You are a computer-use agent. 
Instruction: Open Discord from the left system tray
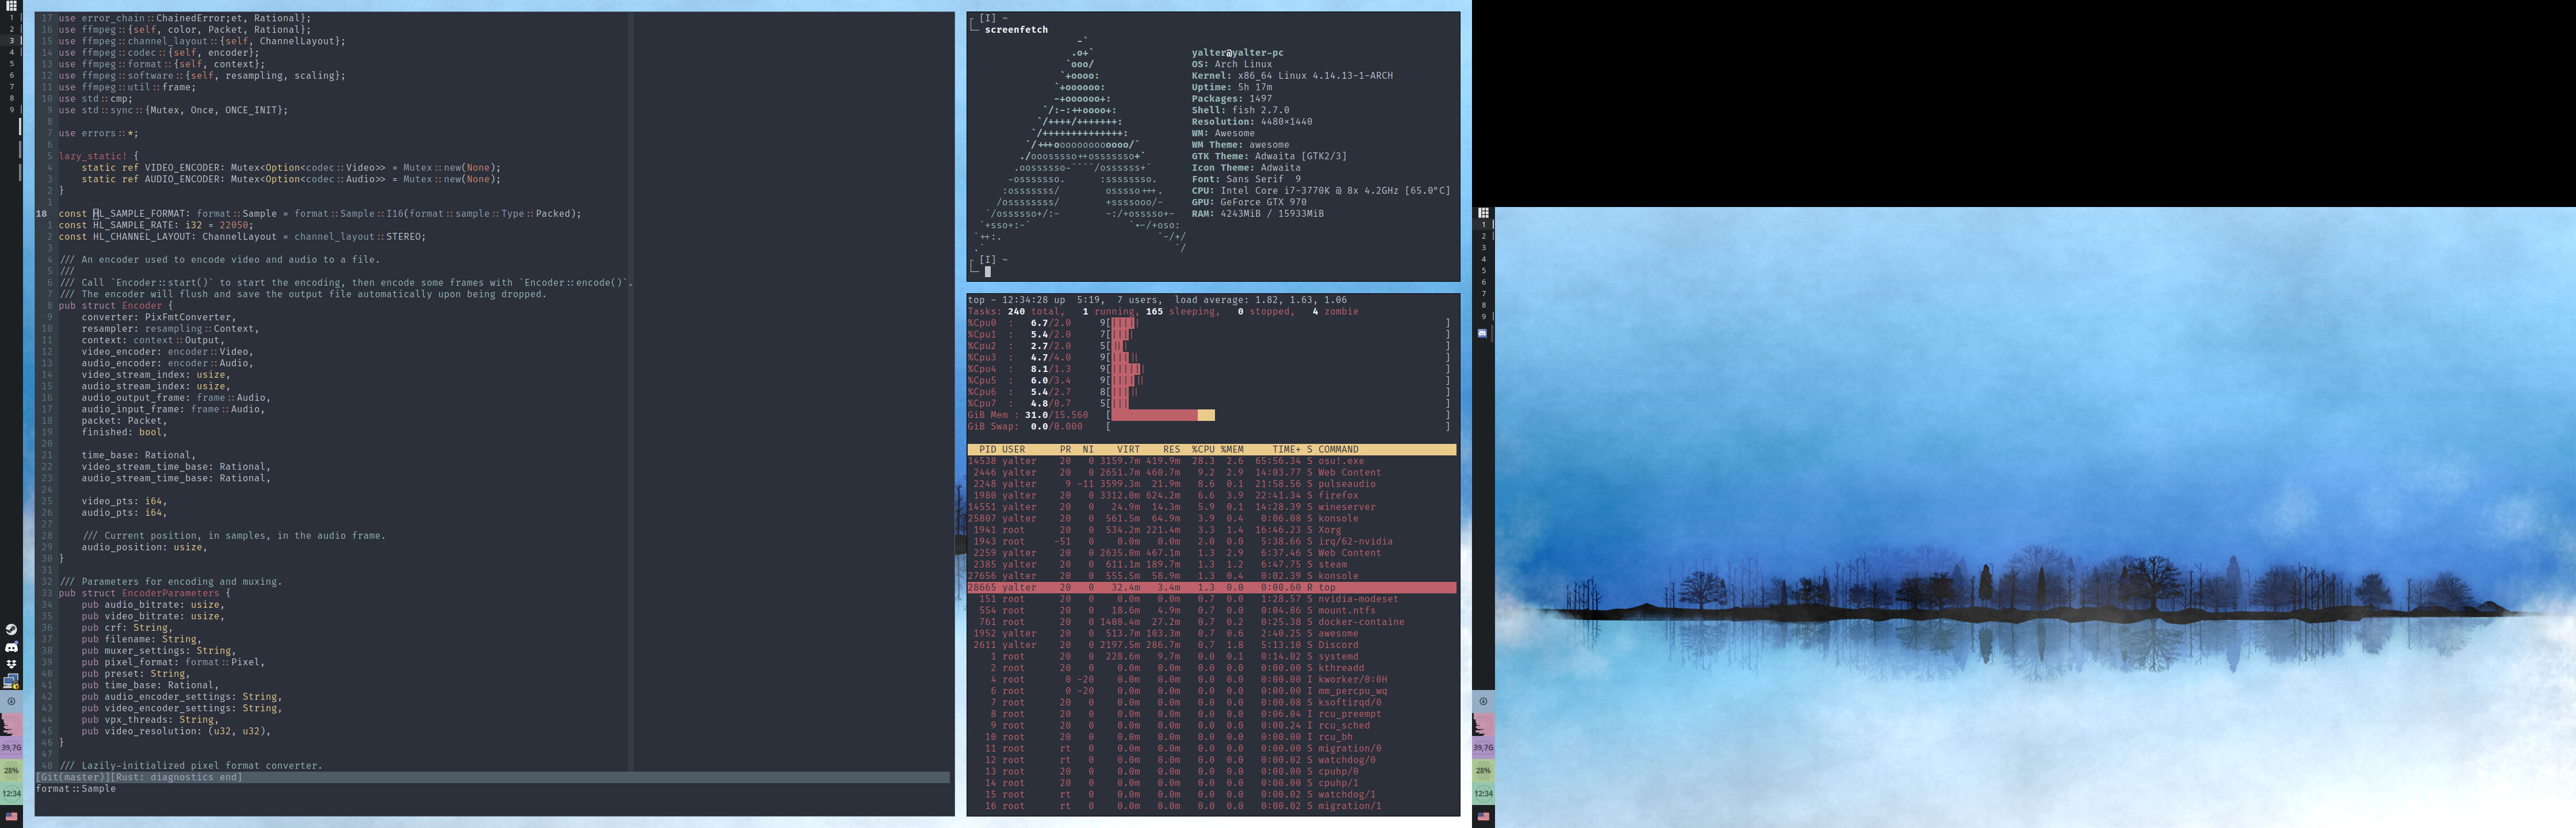coord(11,647)
